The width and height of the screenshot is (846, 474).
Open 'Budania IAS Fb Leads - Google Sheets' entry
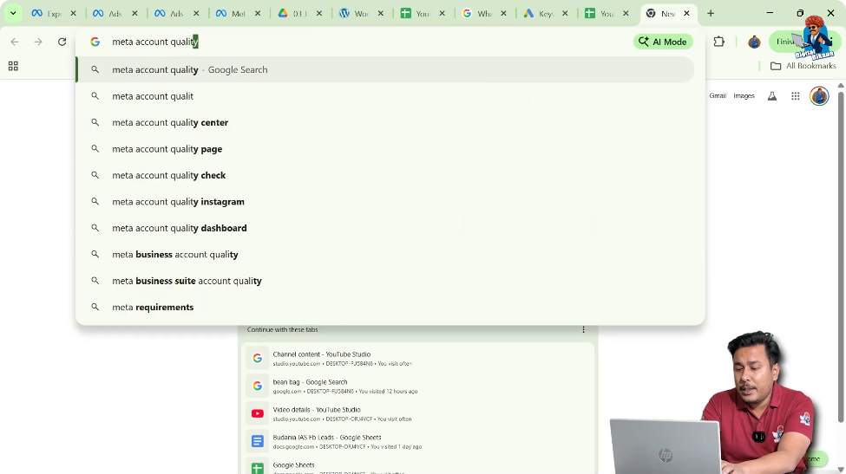coord(418,441)
